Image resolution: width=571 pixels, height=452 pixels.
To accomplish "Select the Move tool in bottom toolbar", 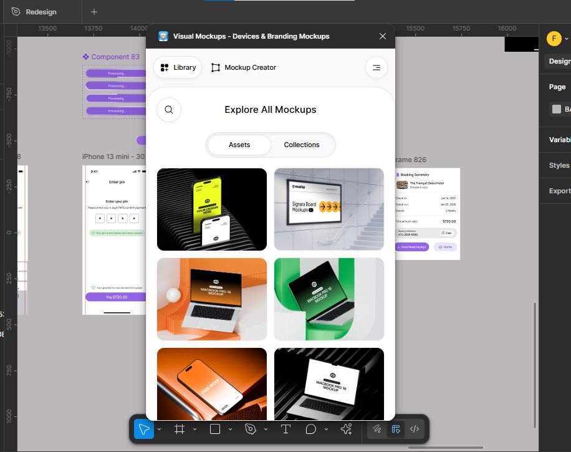I will click(x=144, y=429).
